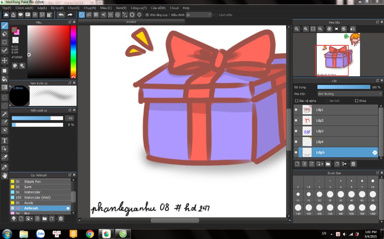Open the Pha trộn blend mode dropdown
384x239 pixels.
coord(350,94)
